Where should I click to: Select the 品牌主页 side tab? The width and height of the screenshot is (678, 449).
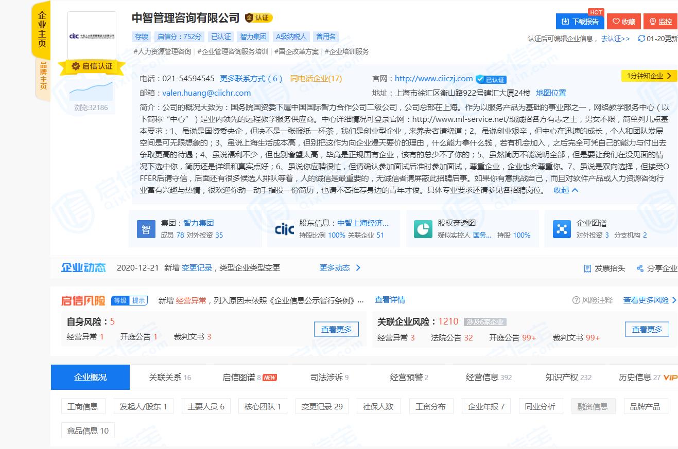point(43,76)
